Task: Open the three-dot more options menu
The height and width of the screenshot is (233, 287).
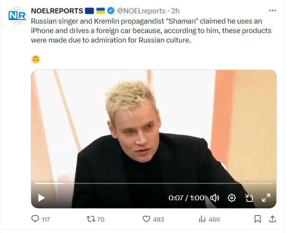Action: click(x=272, y=11)
